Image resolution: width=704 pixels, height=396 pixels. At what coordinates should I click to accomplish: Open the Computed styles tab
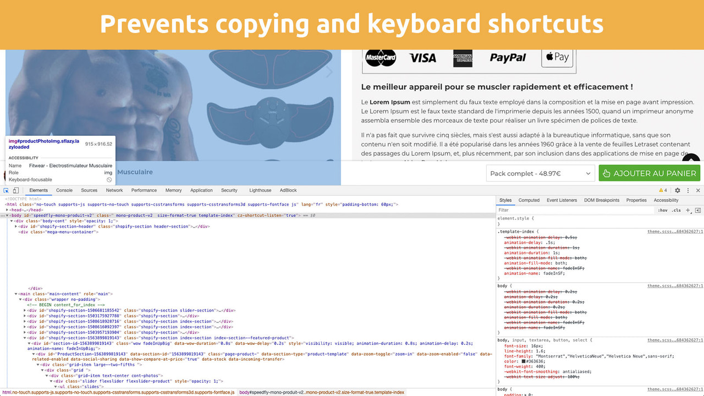click(x=529, y=200)
